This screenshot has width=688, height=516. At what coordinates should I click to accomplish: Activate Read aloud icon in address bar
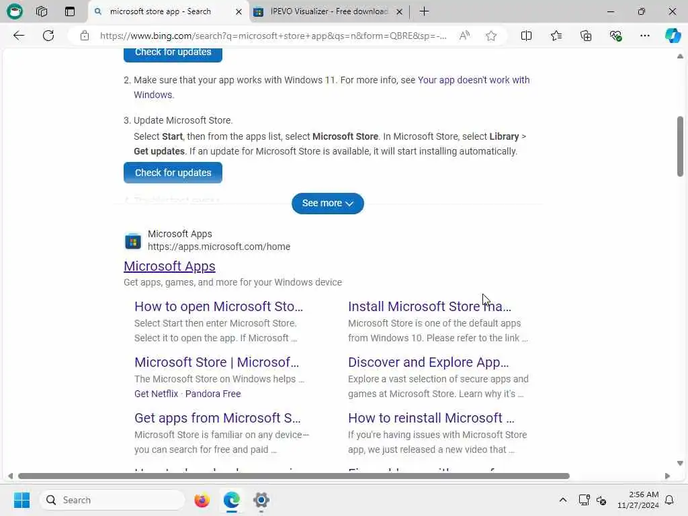(464, 36)
